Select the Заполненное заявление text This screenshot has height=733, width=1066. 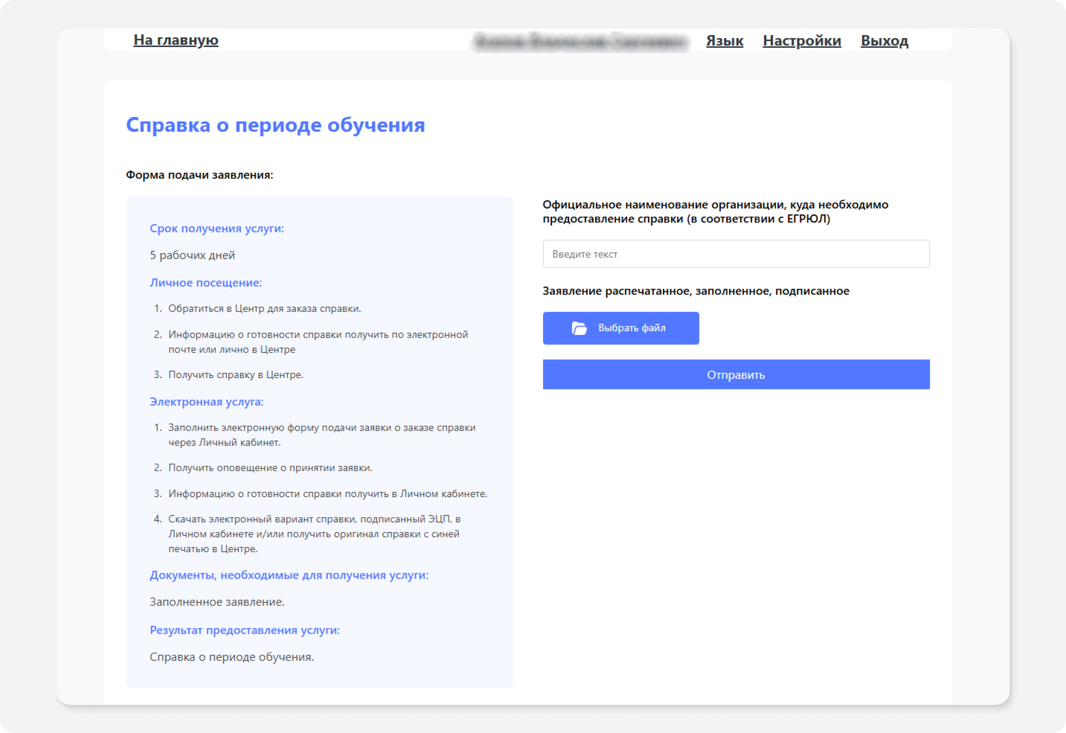pos(217,602)
